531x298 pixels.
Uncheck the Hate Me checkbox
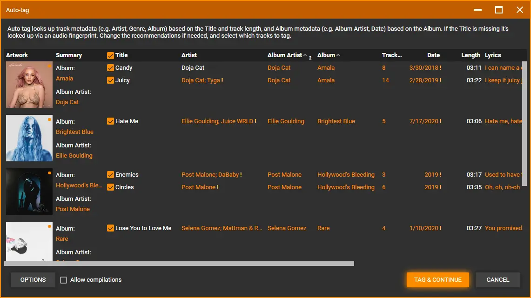(110, 121)
